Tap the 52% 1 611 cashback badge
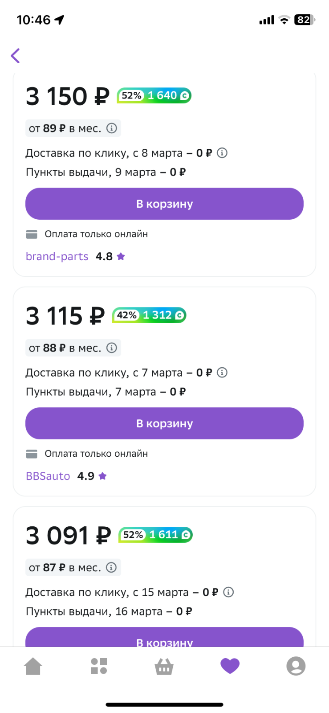Screen dimensions: 329x713 [x=155, y=535]
